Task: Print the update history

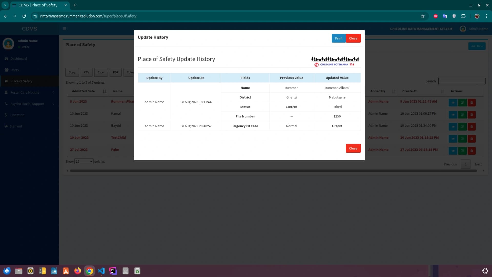Action: tap(339, 38)
